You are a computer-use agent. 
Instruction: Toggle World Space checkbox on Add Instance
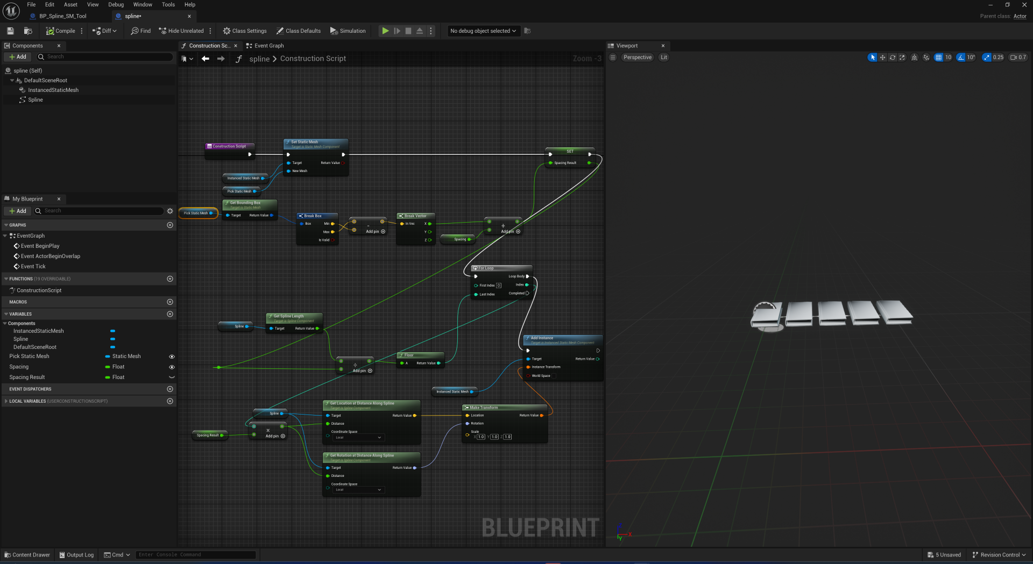point(554,376)
